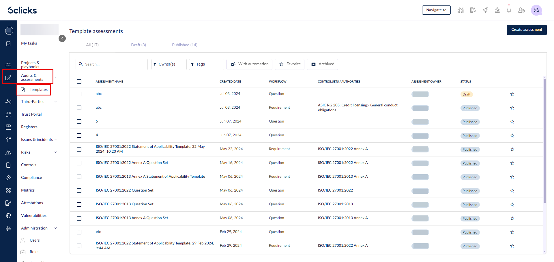Click the Risks warning triangle icon
Image resolution: width=554 pixels, height=262 pixels.
(8, 152)
